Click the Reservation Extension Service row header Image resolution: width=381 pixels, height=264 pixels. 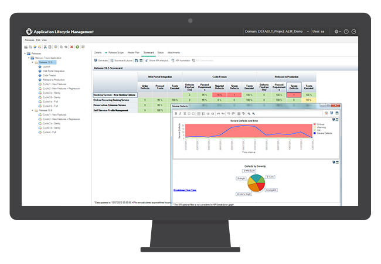tap(115, 105)
